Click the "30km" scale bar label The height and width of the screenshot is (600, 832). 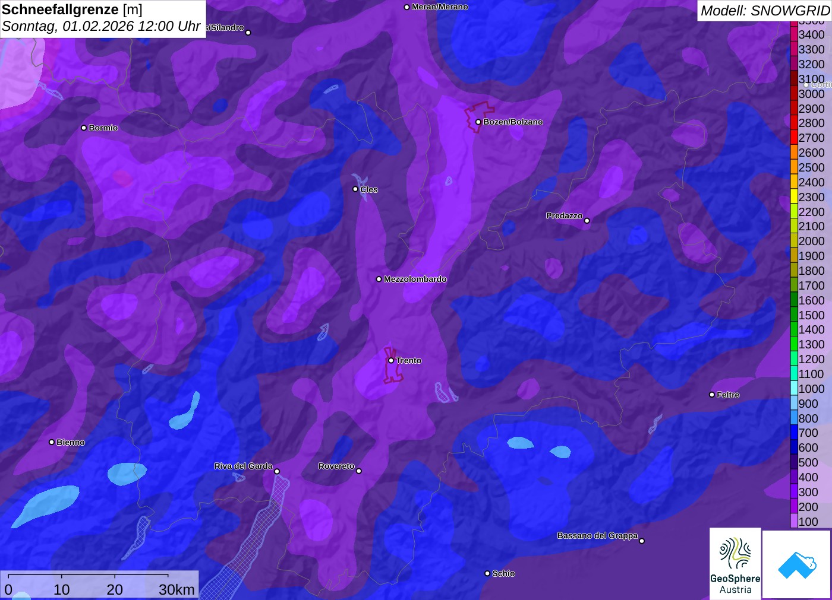click(x=177, y=589)
